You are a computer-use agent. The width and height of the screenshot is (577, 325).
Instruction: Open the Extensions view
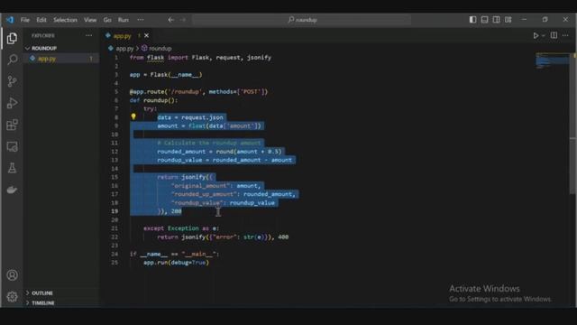(x=12, y=125)
